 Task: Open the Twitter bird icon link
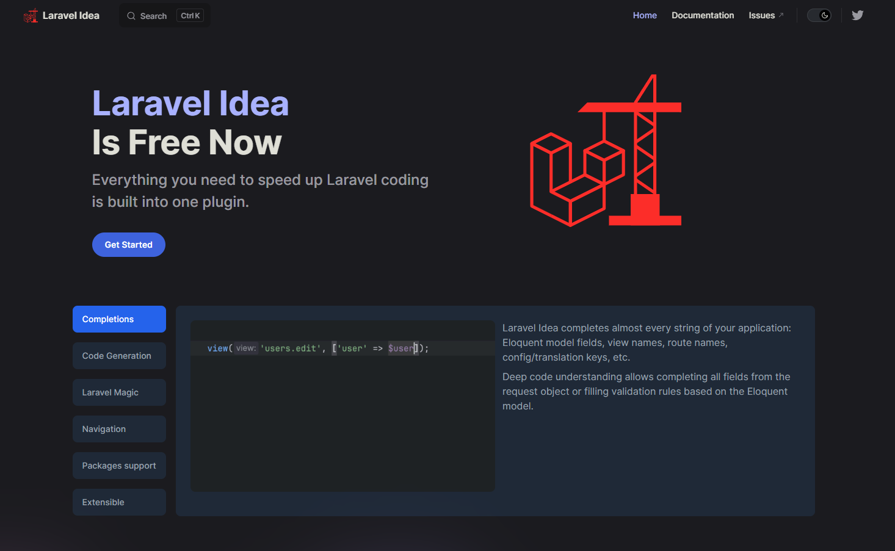pos(857,15)
